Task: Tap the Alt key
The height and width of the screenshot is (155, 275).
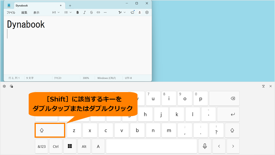Action: (84, 146)
